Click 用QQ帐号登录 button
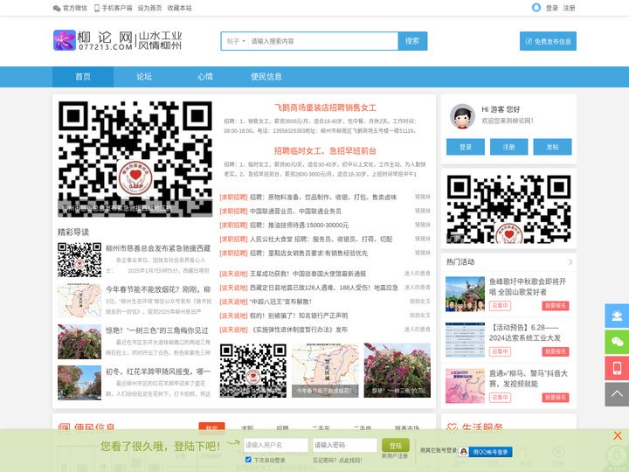 point(487,452)
